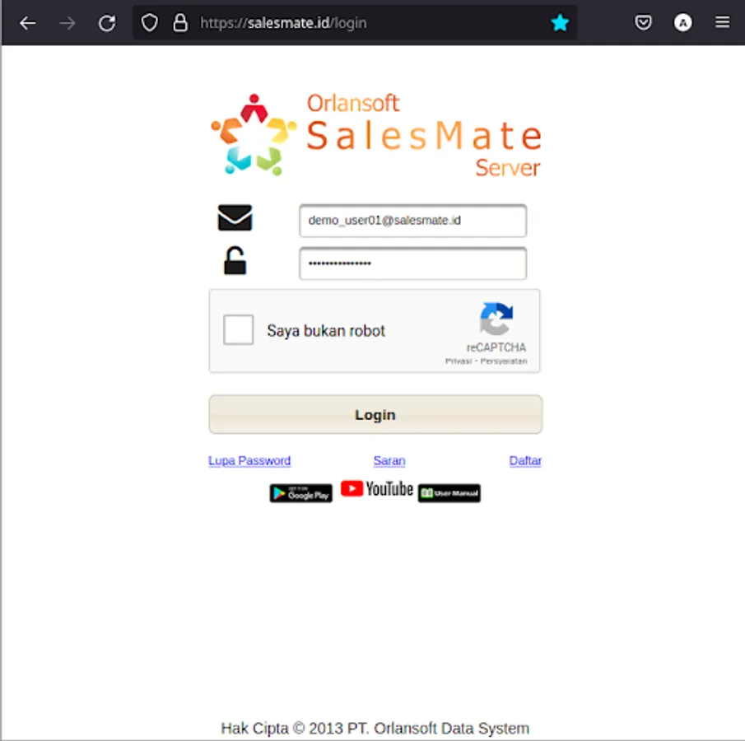Open the reCAPTCHA Persyaratan link
Image resolution: width=745 pixels, height=741 pixels.
pyautogui.click(x=504, y=361)
